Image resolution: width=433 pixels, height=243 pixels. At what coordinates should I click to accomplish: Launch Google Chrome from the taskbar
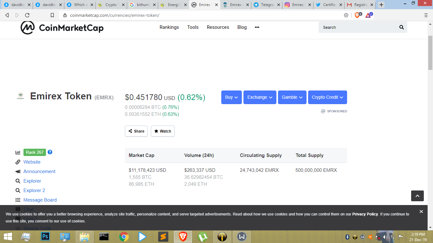[124, 237]
